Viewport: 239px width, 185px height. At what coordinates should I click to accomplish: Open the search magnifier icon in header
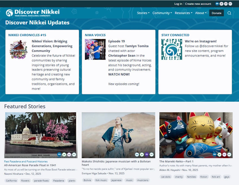[229, 13]
